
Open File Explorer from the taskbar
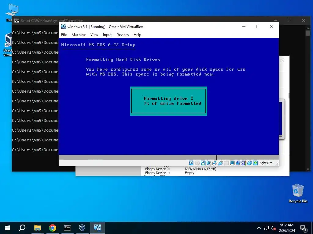[37, 228]
